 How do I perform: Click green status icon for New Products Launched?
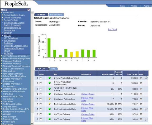[50, 78]
